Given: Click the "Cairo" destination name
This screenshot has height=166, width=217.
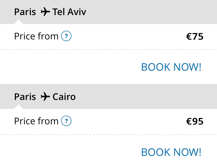Looking at the screenshot, I should 64,96.
